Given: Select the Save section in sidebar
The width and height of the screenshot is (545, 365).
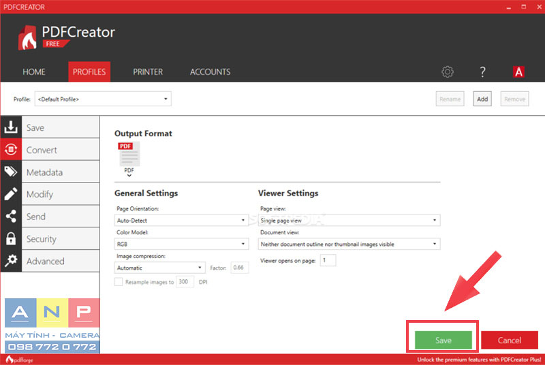Looking at the screenshot, I should [61, 127].
